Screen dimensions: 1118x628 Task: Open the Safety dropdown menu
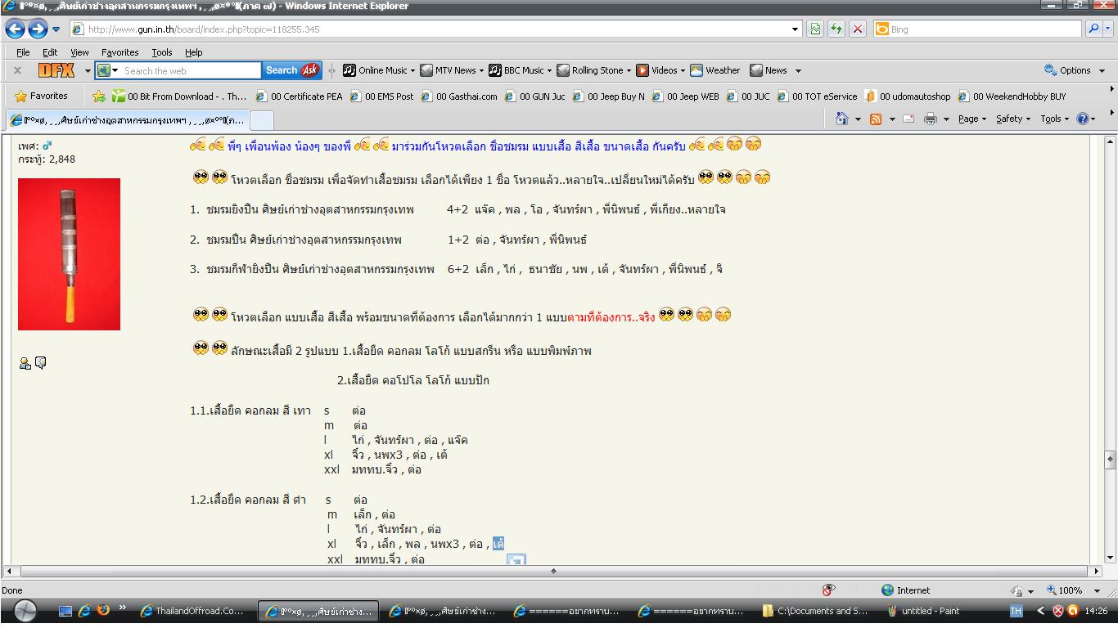pyautogui.click(x=1012, y=119)
